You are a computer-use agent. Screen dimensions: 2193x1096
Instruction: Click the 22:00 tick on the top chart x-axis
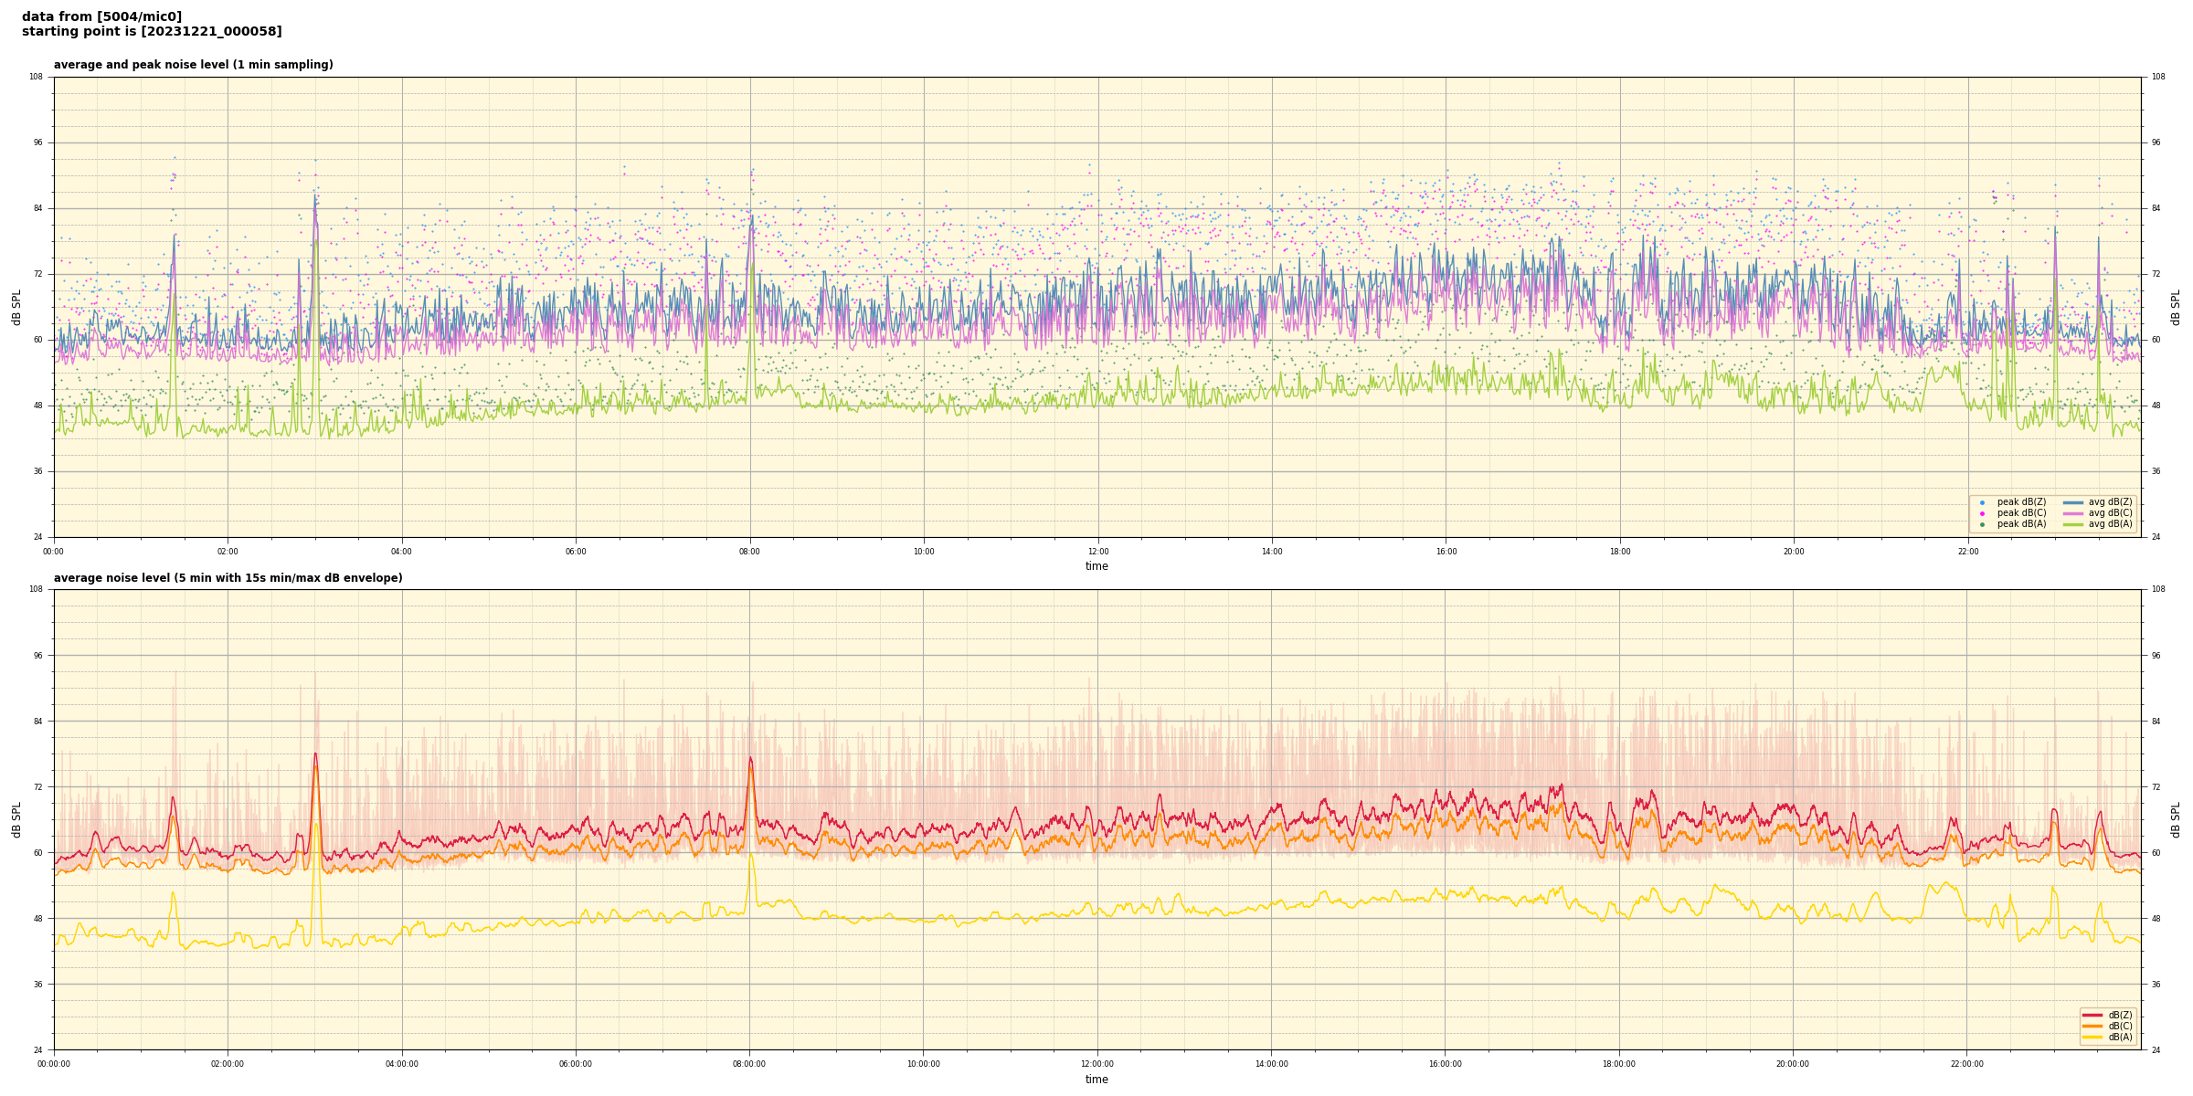coord(1967,552)
